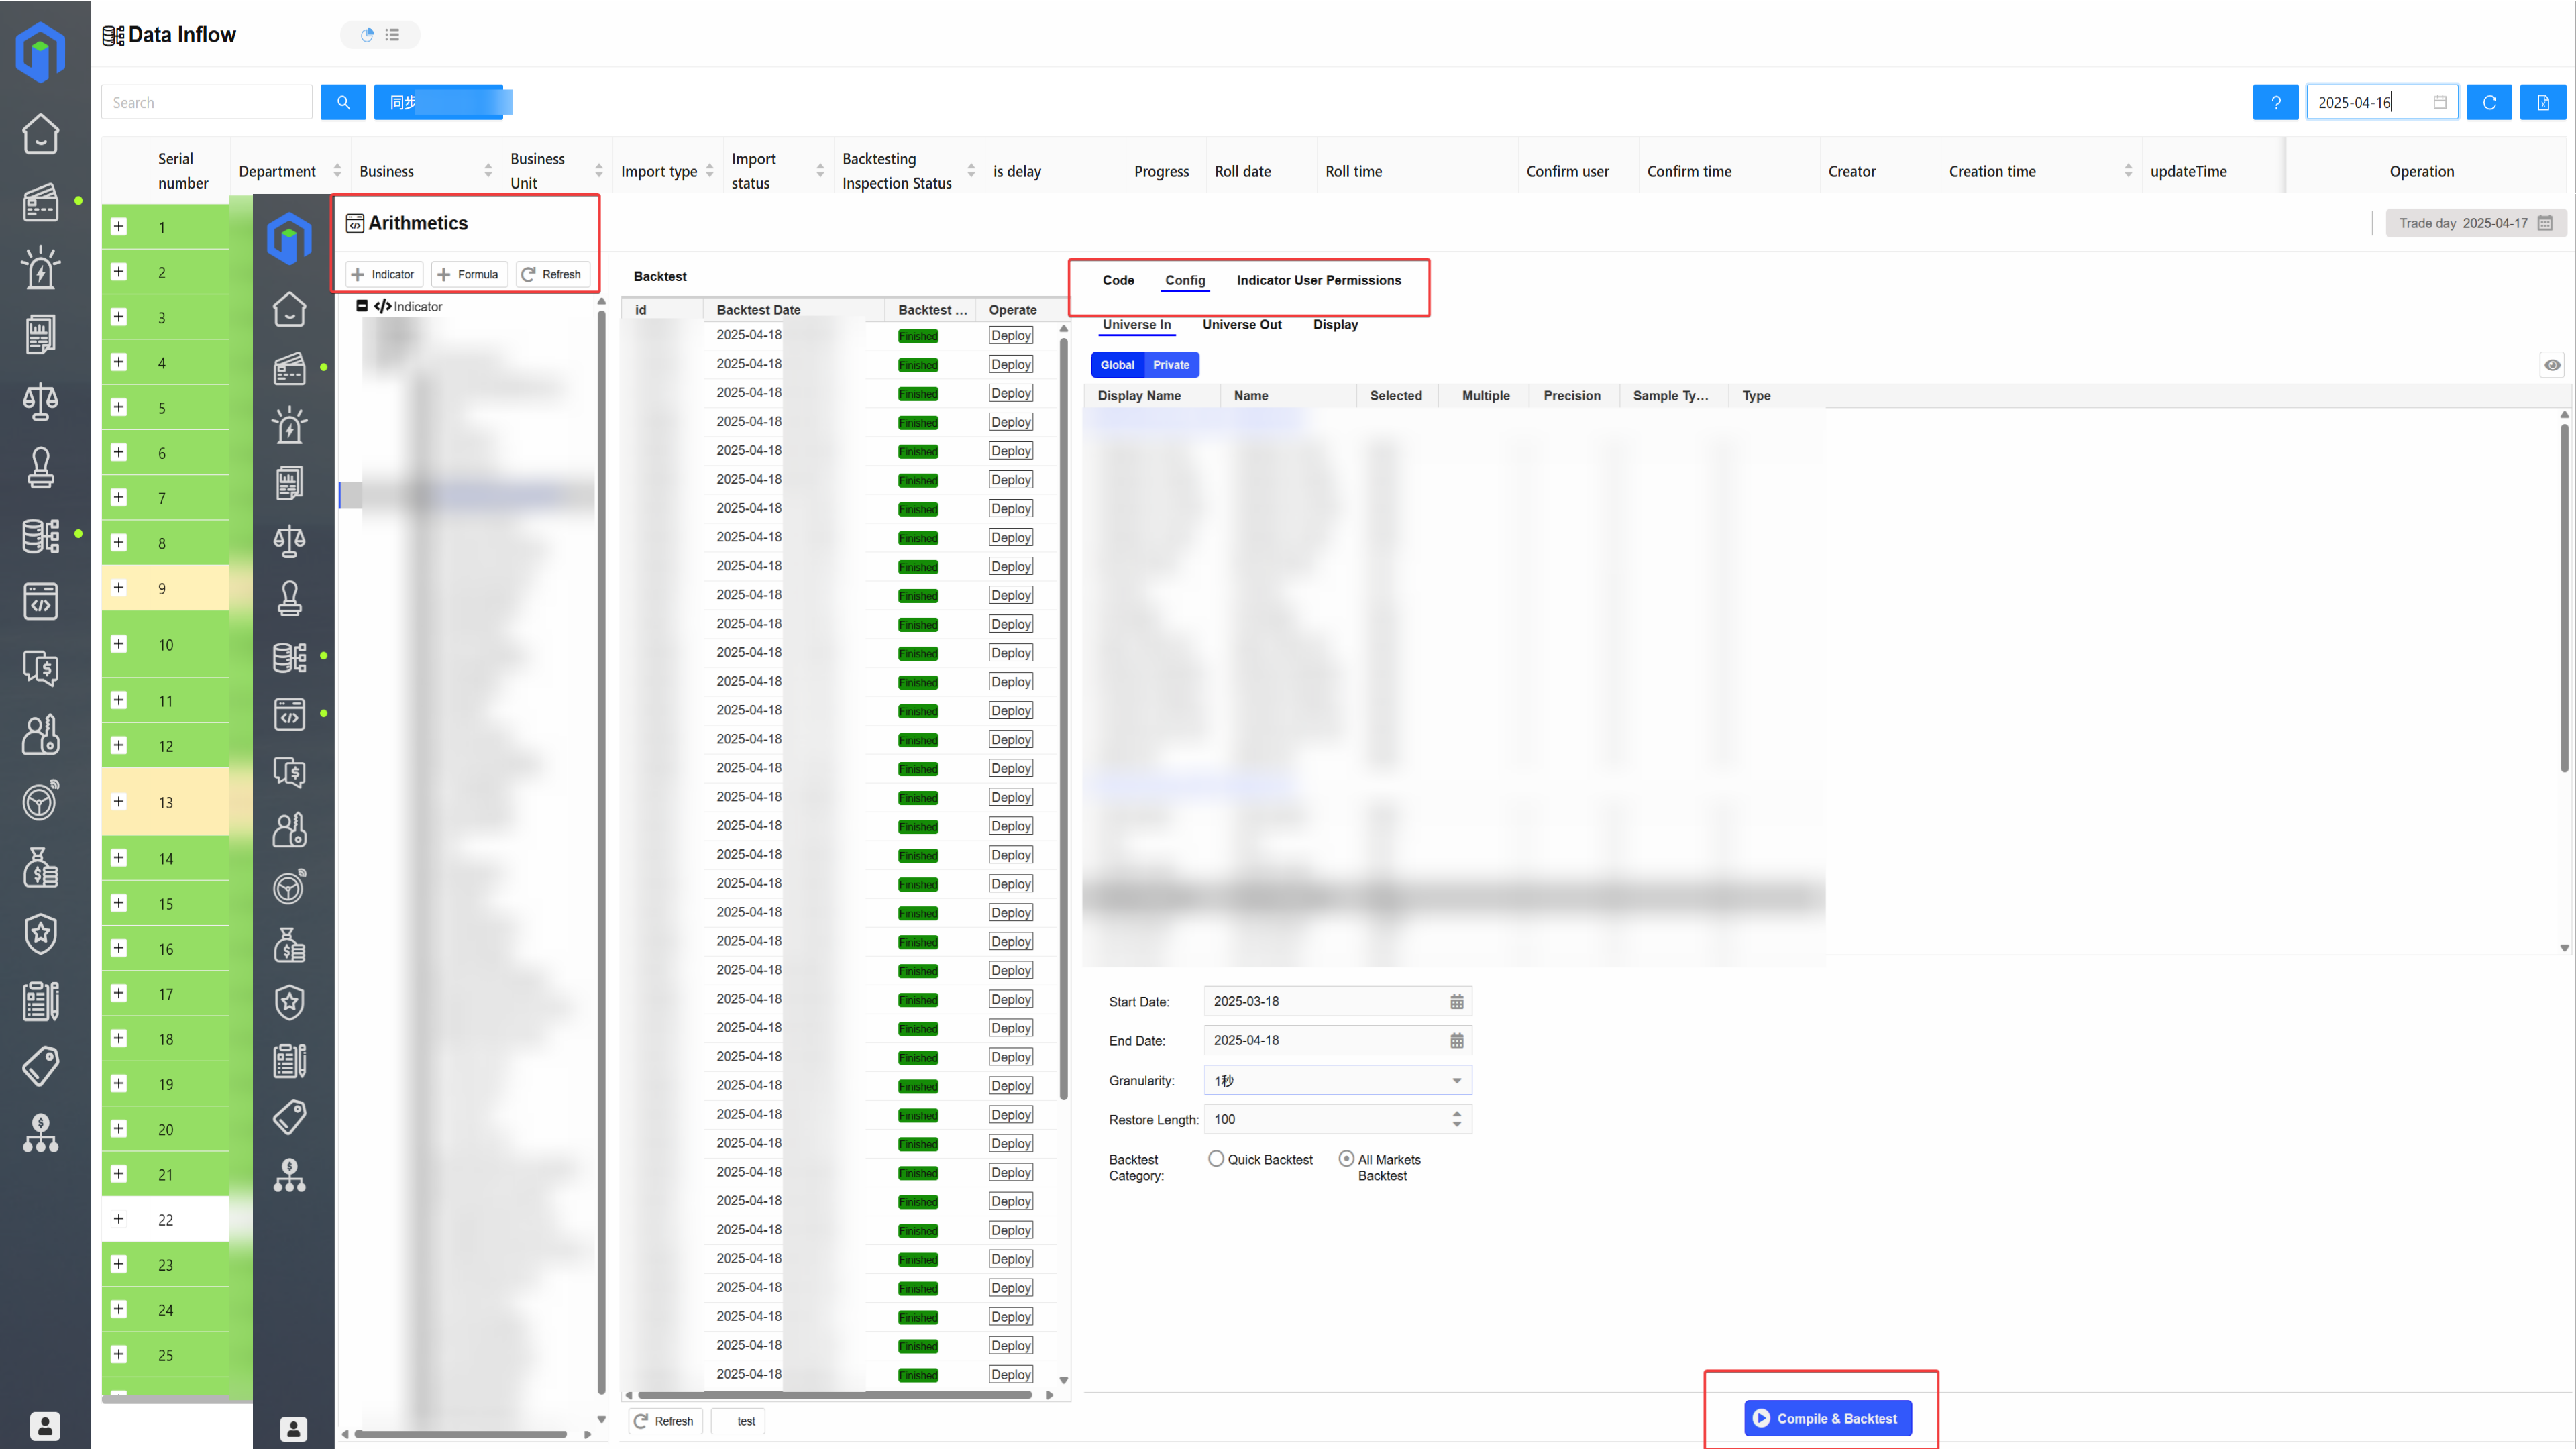
Task: Click the top-right blue refresh icon
Action: tap(2489, 102)
